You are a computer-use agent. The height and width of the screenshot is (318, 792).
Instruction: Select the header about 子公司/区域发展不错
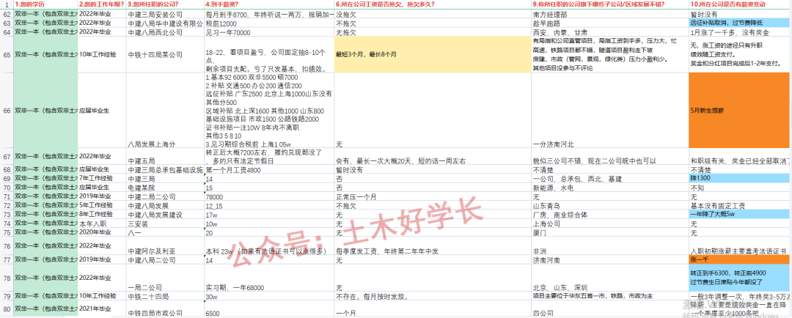click(610, 4)
